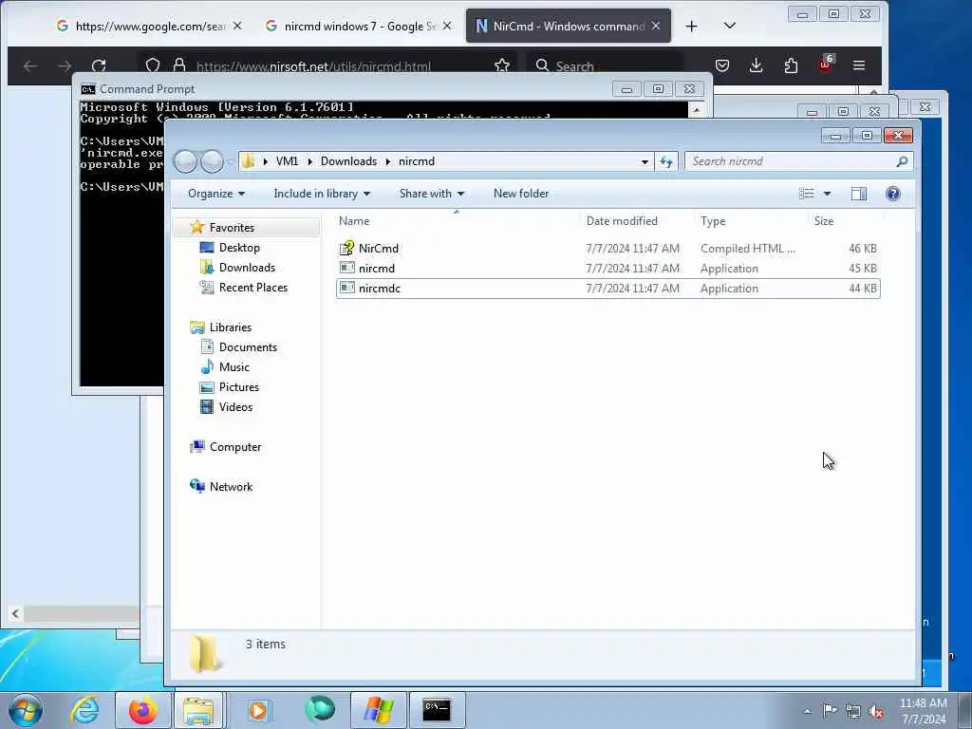
Task: Sort files by Name column
Action: pos(354,221)
